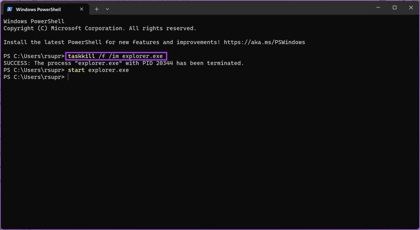Screen dimensions: 420x230
Task: Click the yellow 'start' keyword
Action: [76, 70]
